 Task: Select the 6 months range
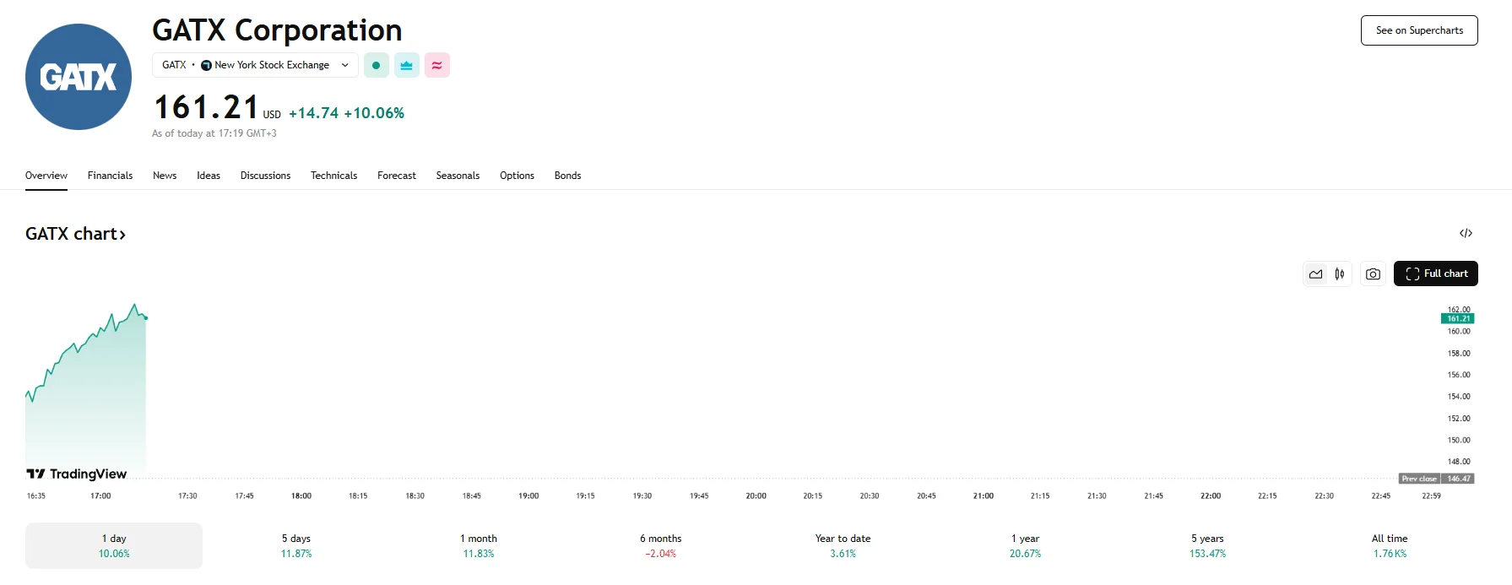coord(661,545)
